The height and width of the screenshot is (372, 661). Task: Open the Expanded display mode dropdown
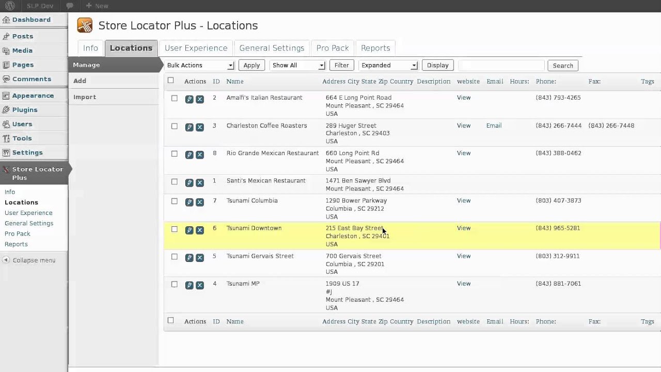[388, 65]
